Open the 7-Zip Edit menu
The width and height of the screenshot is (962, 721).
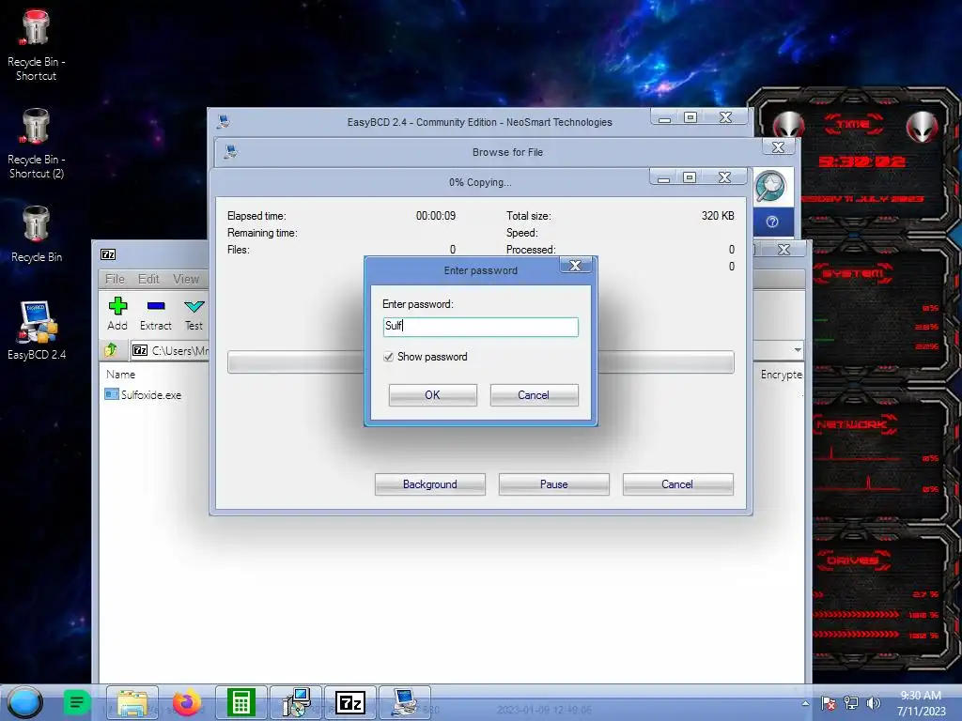148,279
